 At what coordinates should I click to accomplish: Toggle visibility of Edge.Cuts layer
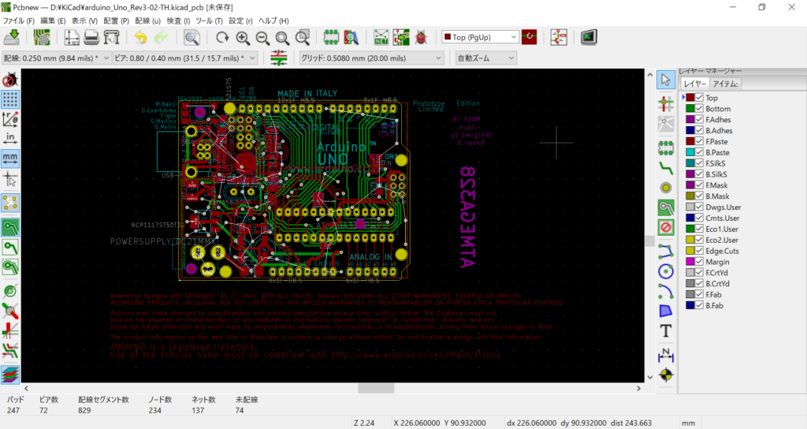point(699,250)
